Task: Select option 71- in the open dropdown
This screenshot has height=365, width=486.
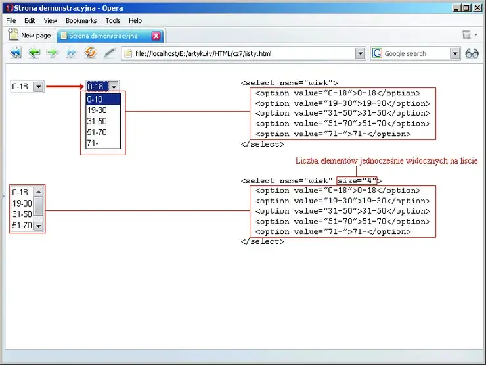Action: 103,143
